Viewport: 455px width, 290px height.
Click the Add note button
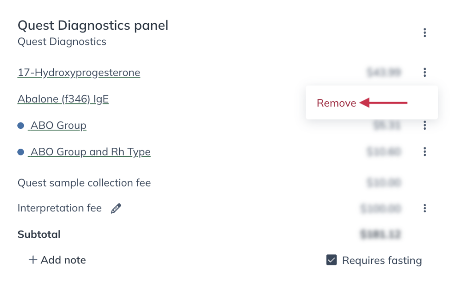[57, 260]
